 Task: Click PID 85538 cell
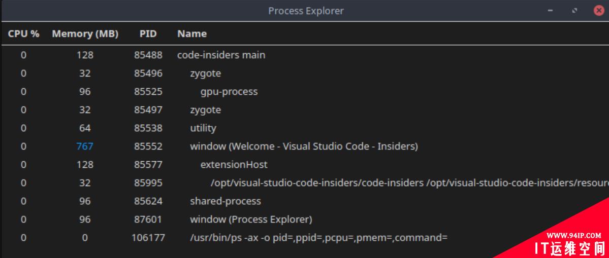pyautogui.click(x=148, y=128)
